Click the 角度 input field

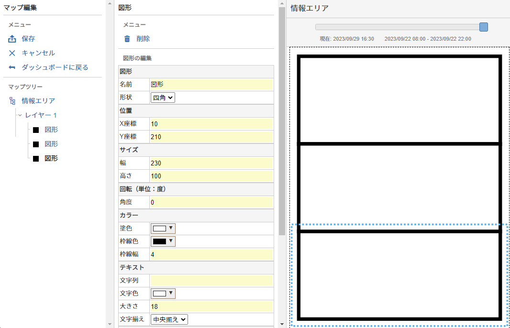[x=211, y=202]
